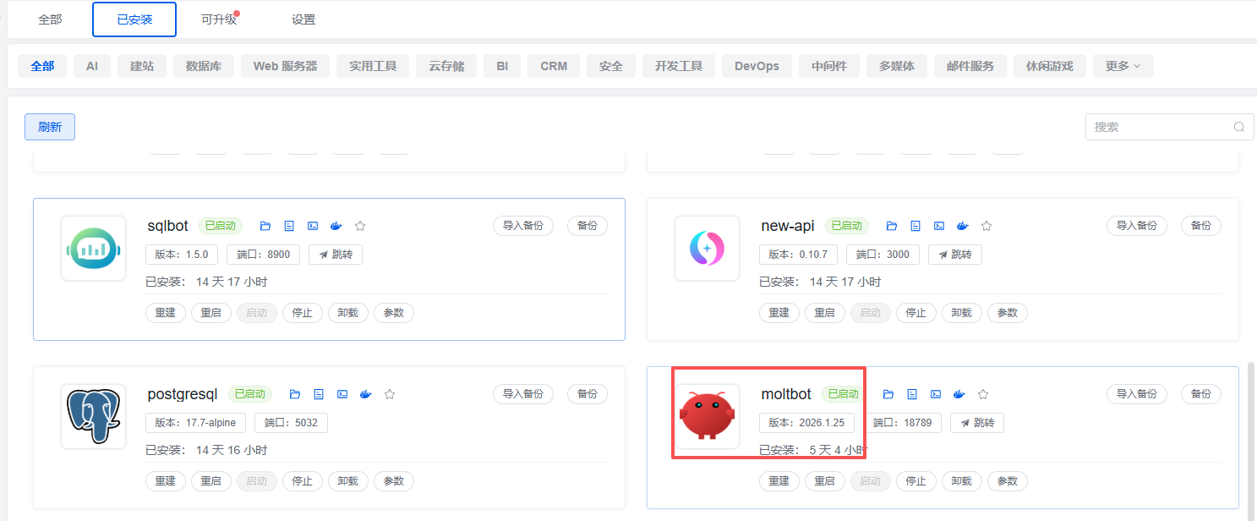Click 跳转 link for moltbot

[x=976, y=423]
